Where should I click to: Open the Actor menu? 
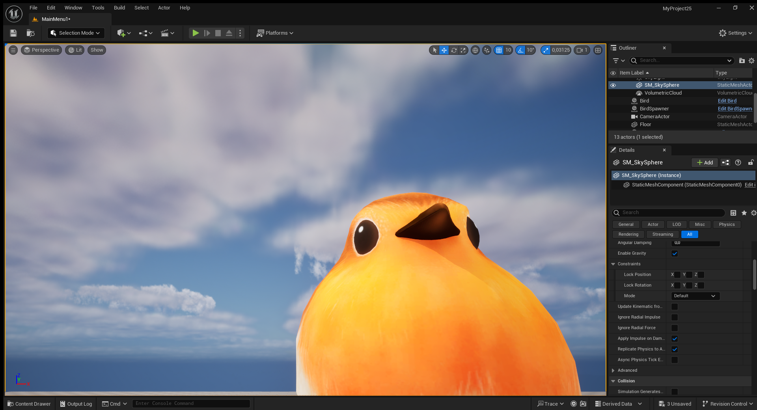(x=164, y=7)
